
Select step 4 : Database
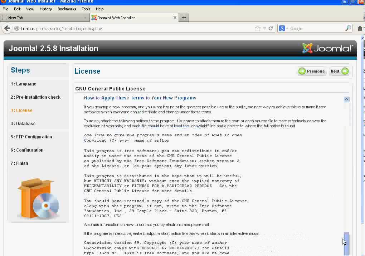(23, 124)
